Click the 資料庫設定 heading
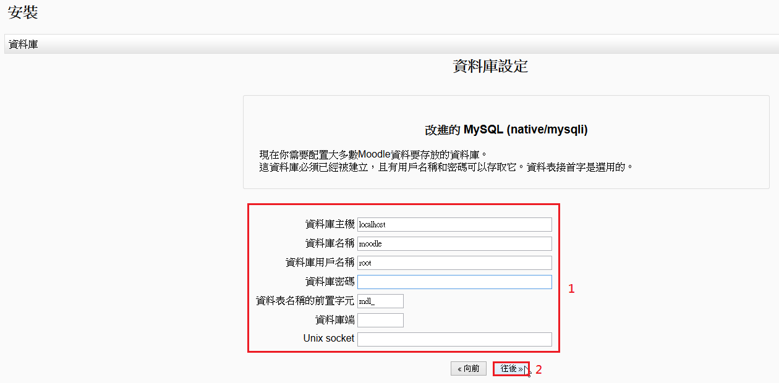Image resolution: width=779 pixels, height=383 pixels. (x=490, y=67)
